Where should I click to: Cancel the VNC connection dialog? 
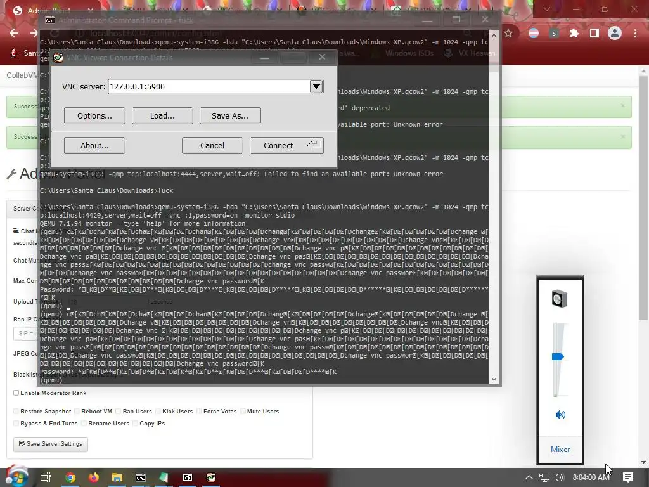coord(212,146)
